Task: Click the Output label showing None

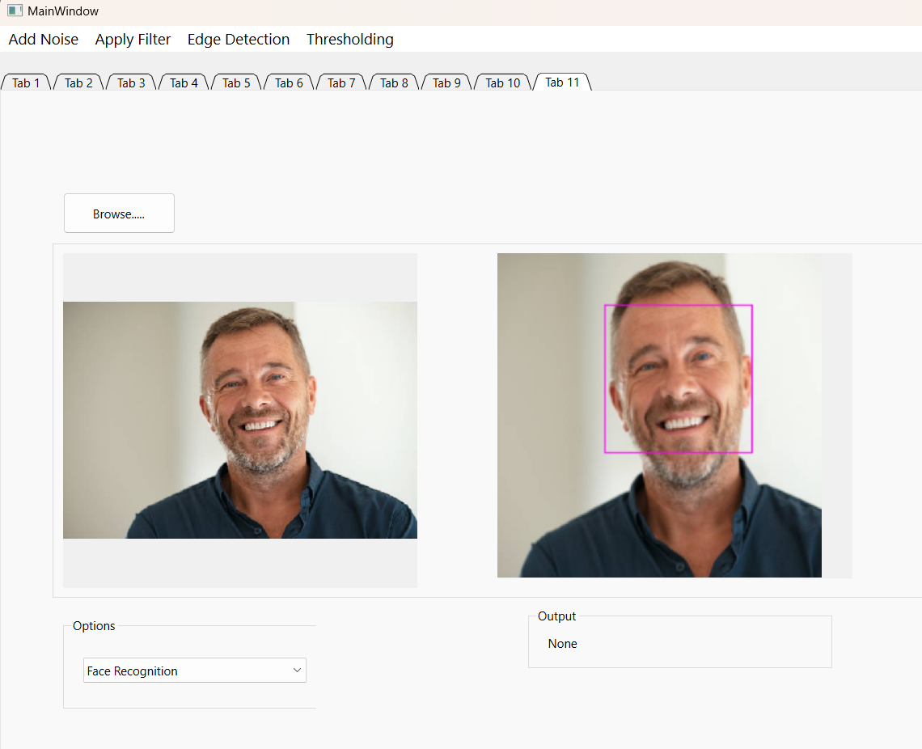Action: (x=562, y=643)
